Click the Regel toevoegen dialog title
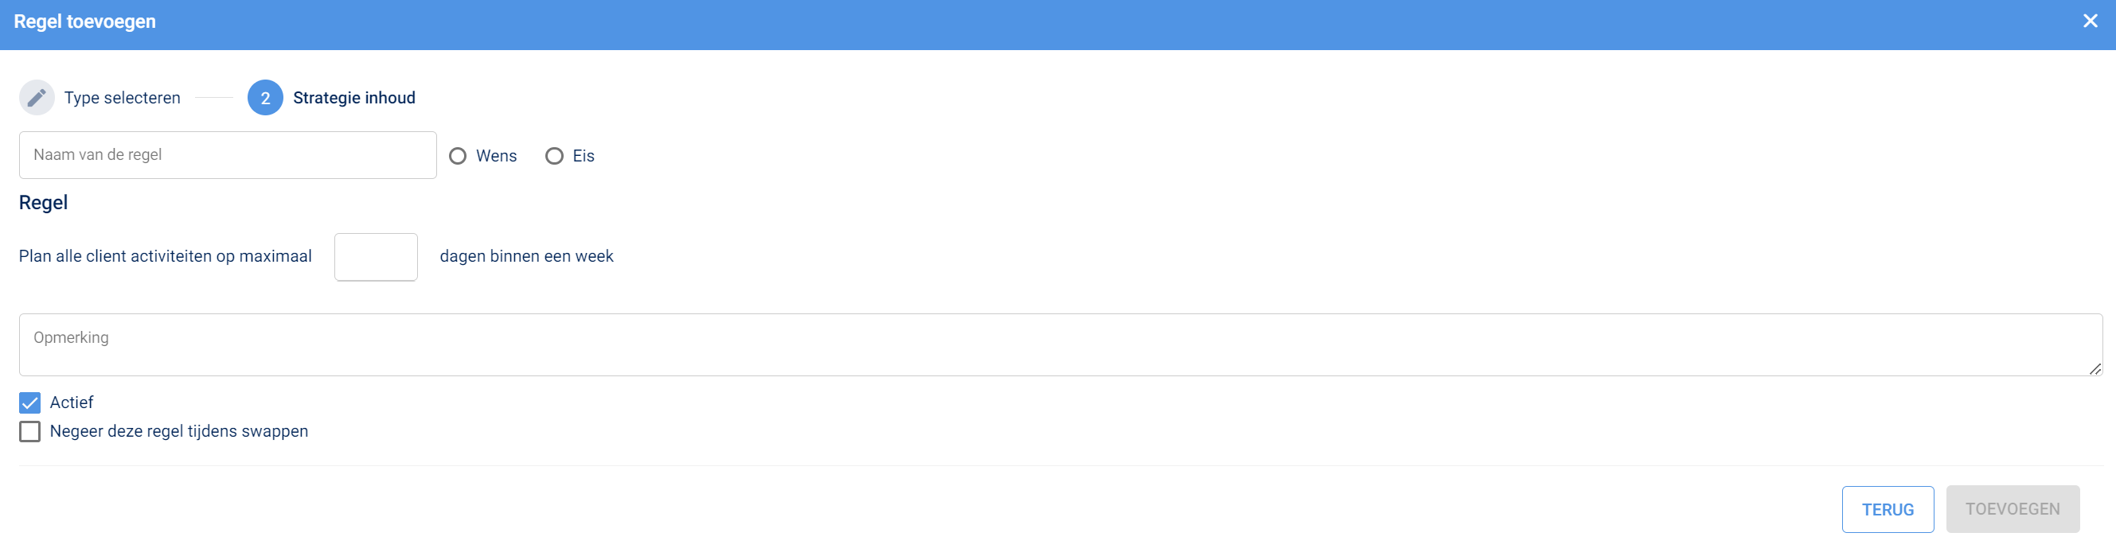This screenshot has width=2116, height=560. tap(84, 21)
